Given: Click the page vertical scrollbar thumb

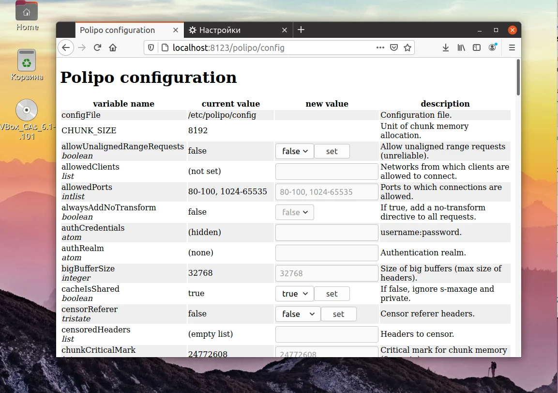Looking at the screenshot, I should point(518,78).
